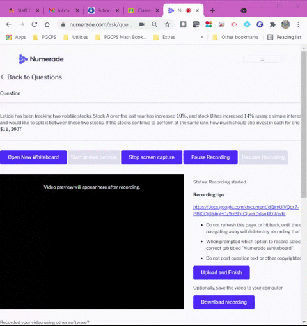Click the zoom magnifier icon in address bar
307x326 pixels.
(155, 24)
